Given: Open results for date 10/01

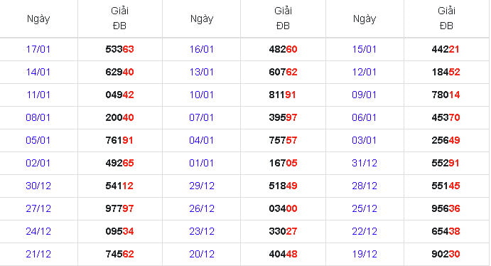Looking at the screenshot, I should (201, 95).
